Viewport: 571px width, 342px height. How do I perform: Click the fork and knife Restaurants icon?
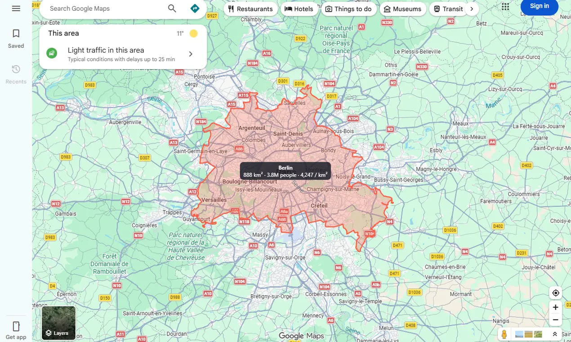click(231, 9)
